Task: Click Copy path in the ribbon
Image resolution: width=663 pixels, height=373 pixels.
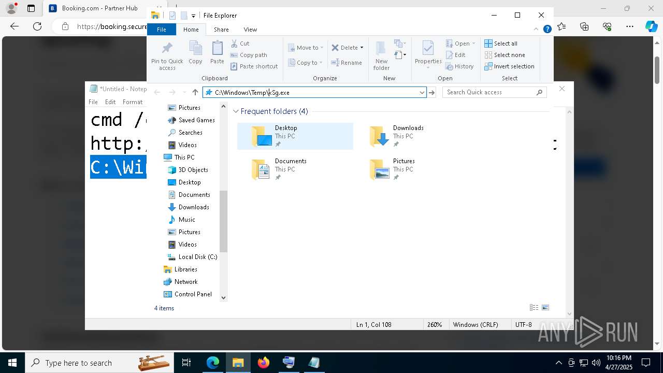Action: coord(249,55)
